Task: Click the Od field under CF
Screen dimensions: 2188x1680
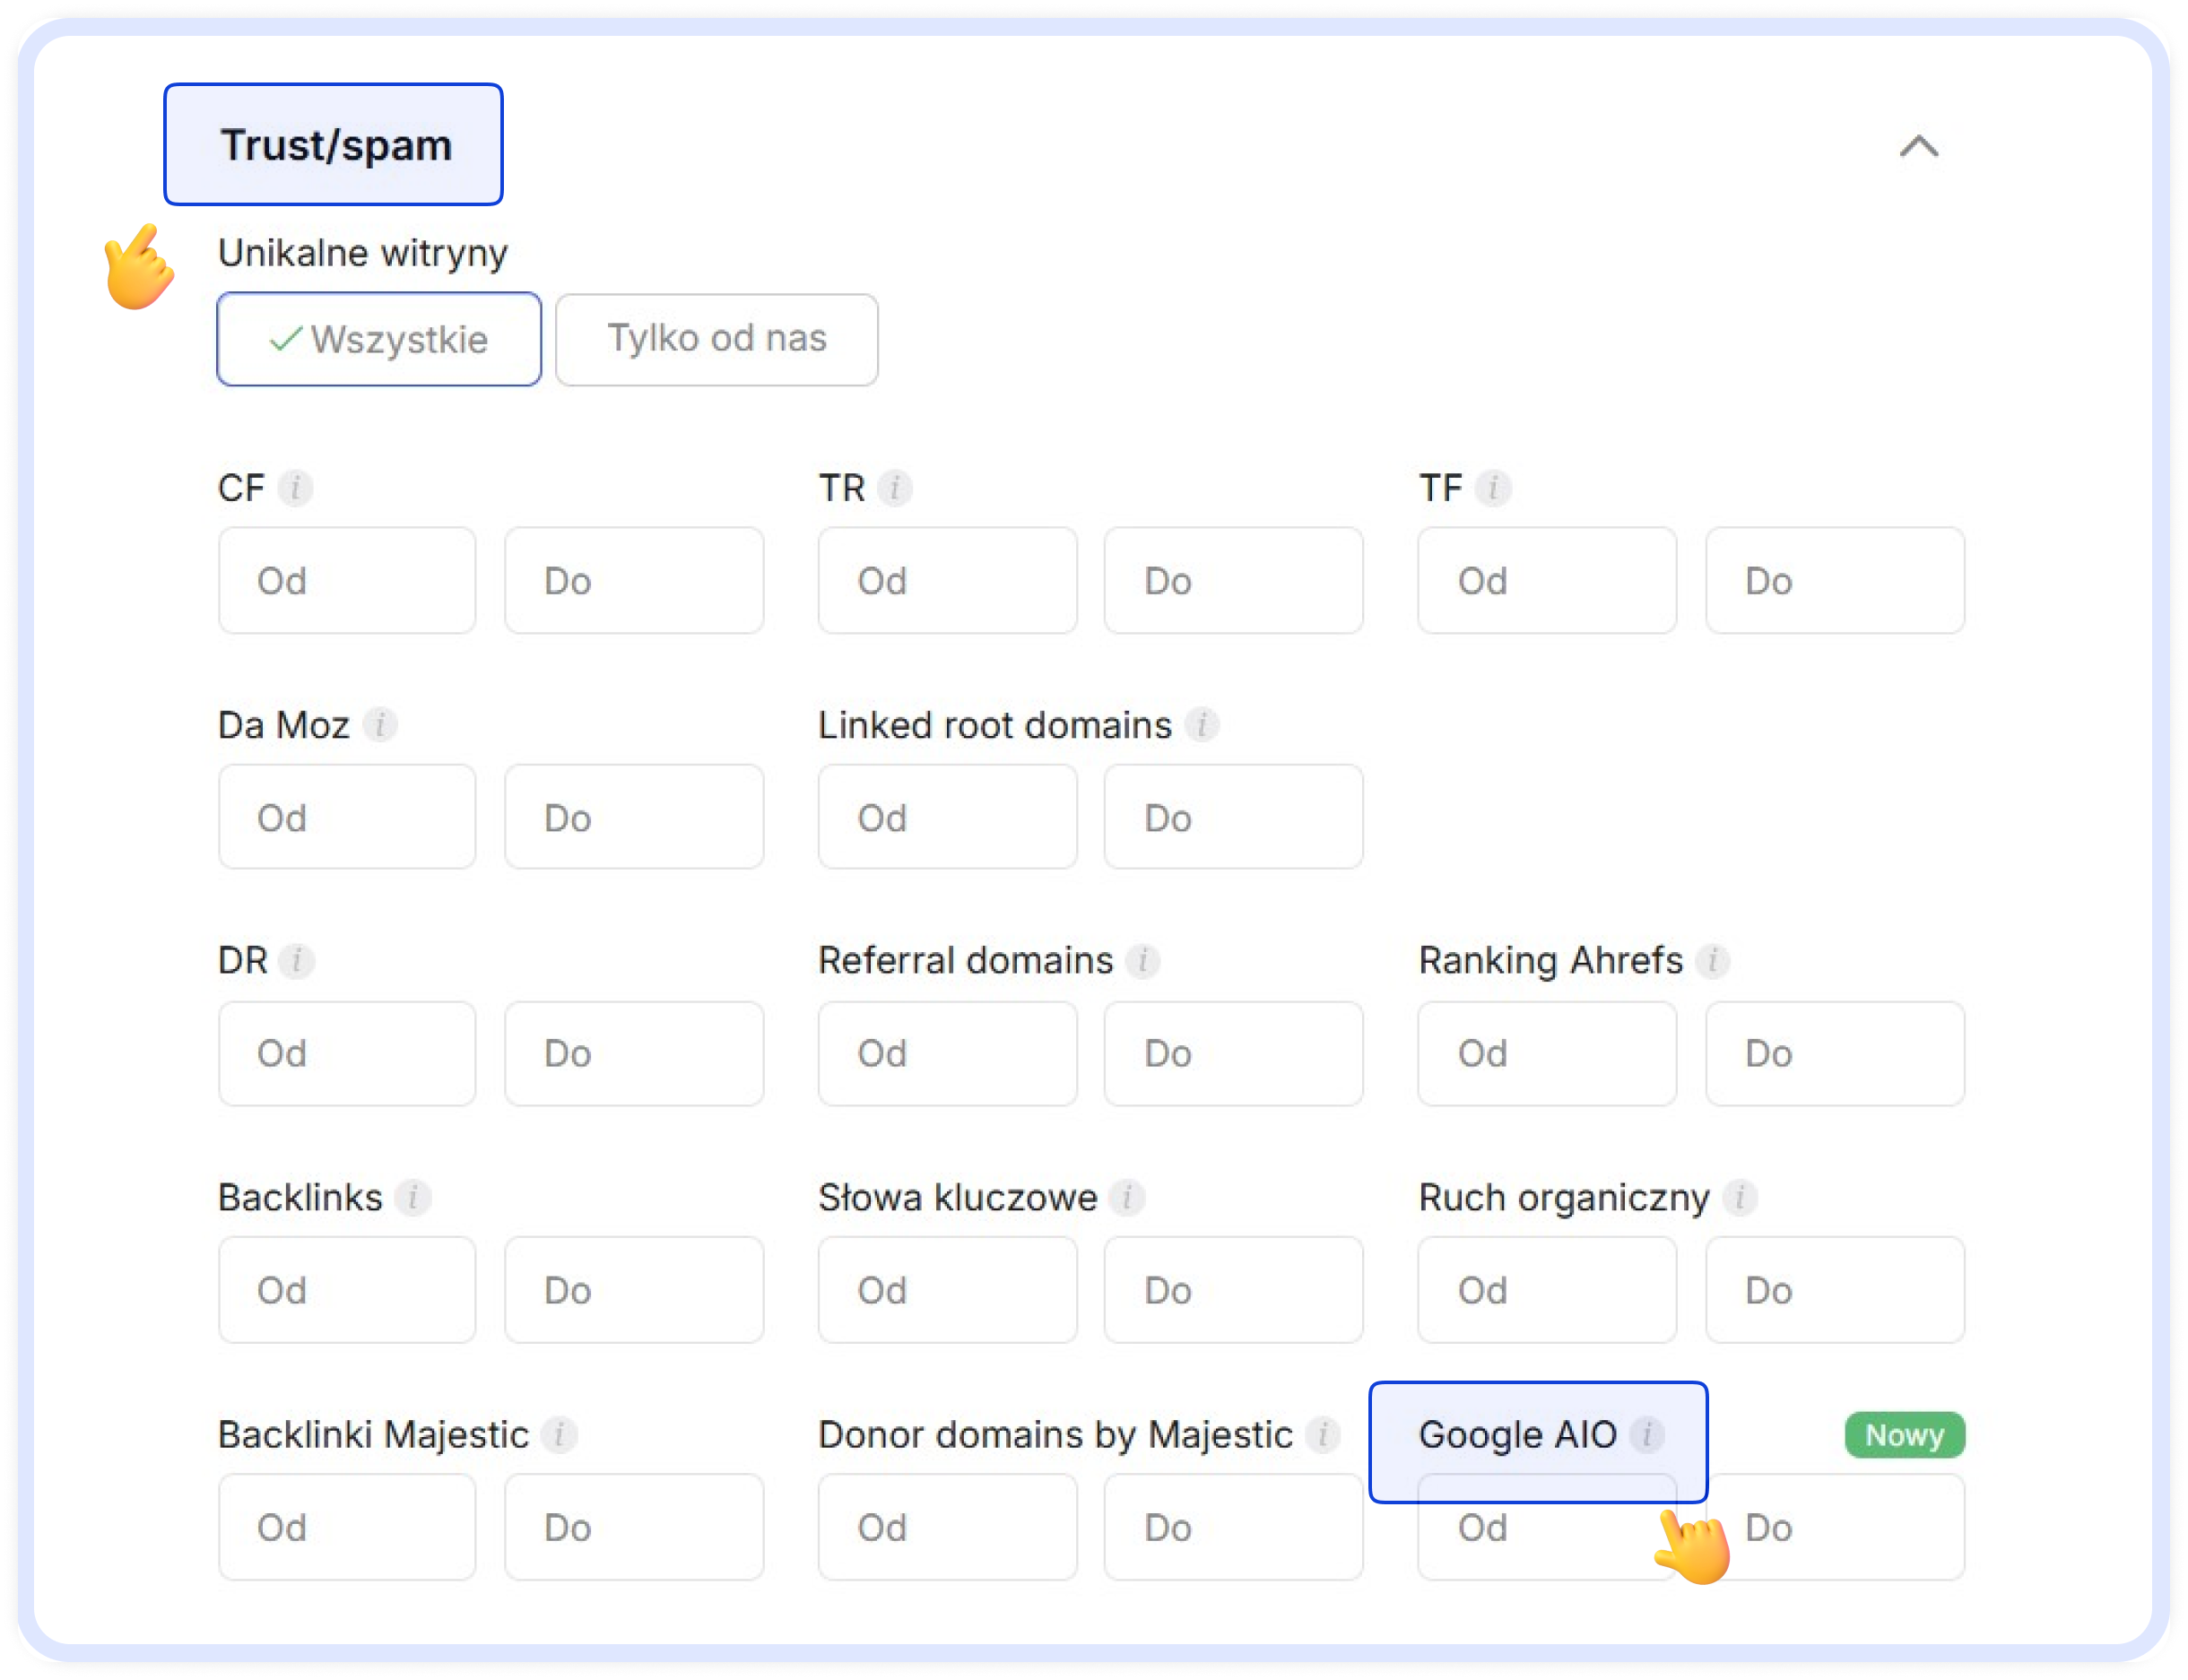Action: [x=346, y=580]
